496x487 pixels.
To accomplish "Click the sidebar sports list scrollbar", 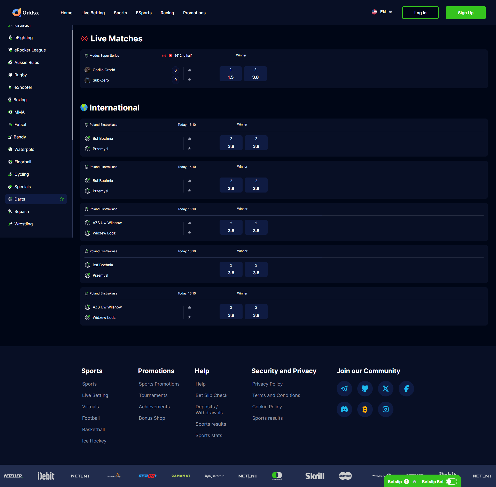I will 73,85.
